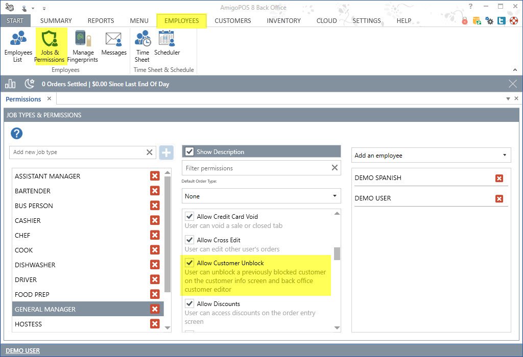The height and width of the screenshot is (357, 523).
Task: Uncheck the Show Description checkbox
Action: pyautogui.click(x=189, y=151)
